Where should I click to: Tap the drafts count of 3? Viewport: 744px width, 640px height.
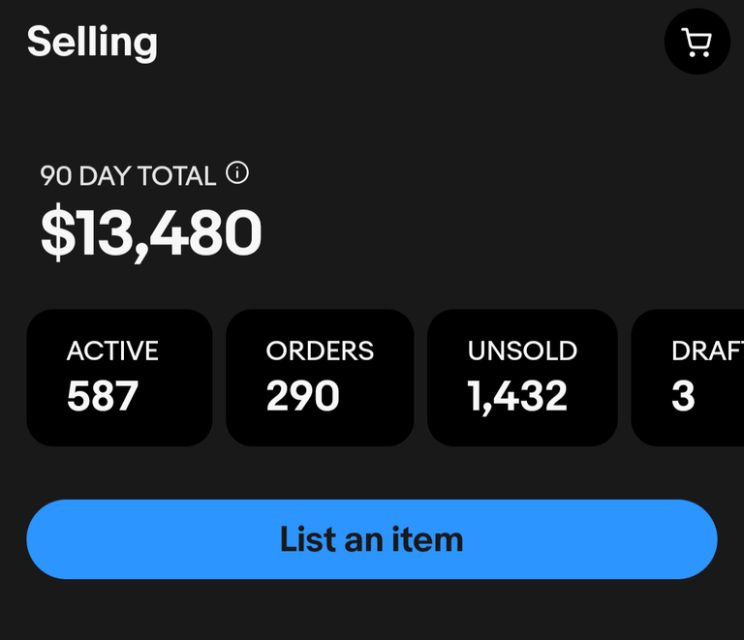point(683,396)
